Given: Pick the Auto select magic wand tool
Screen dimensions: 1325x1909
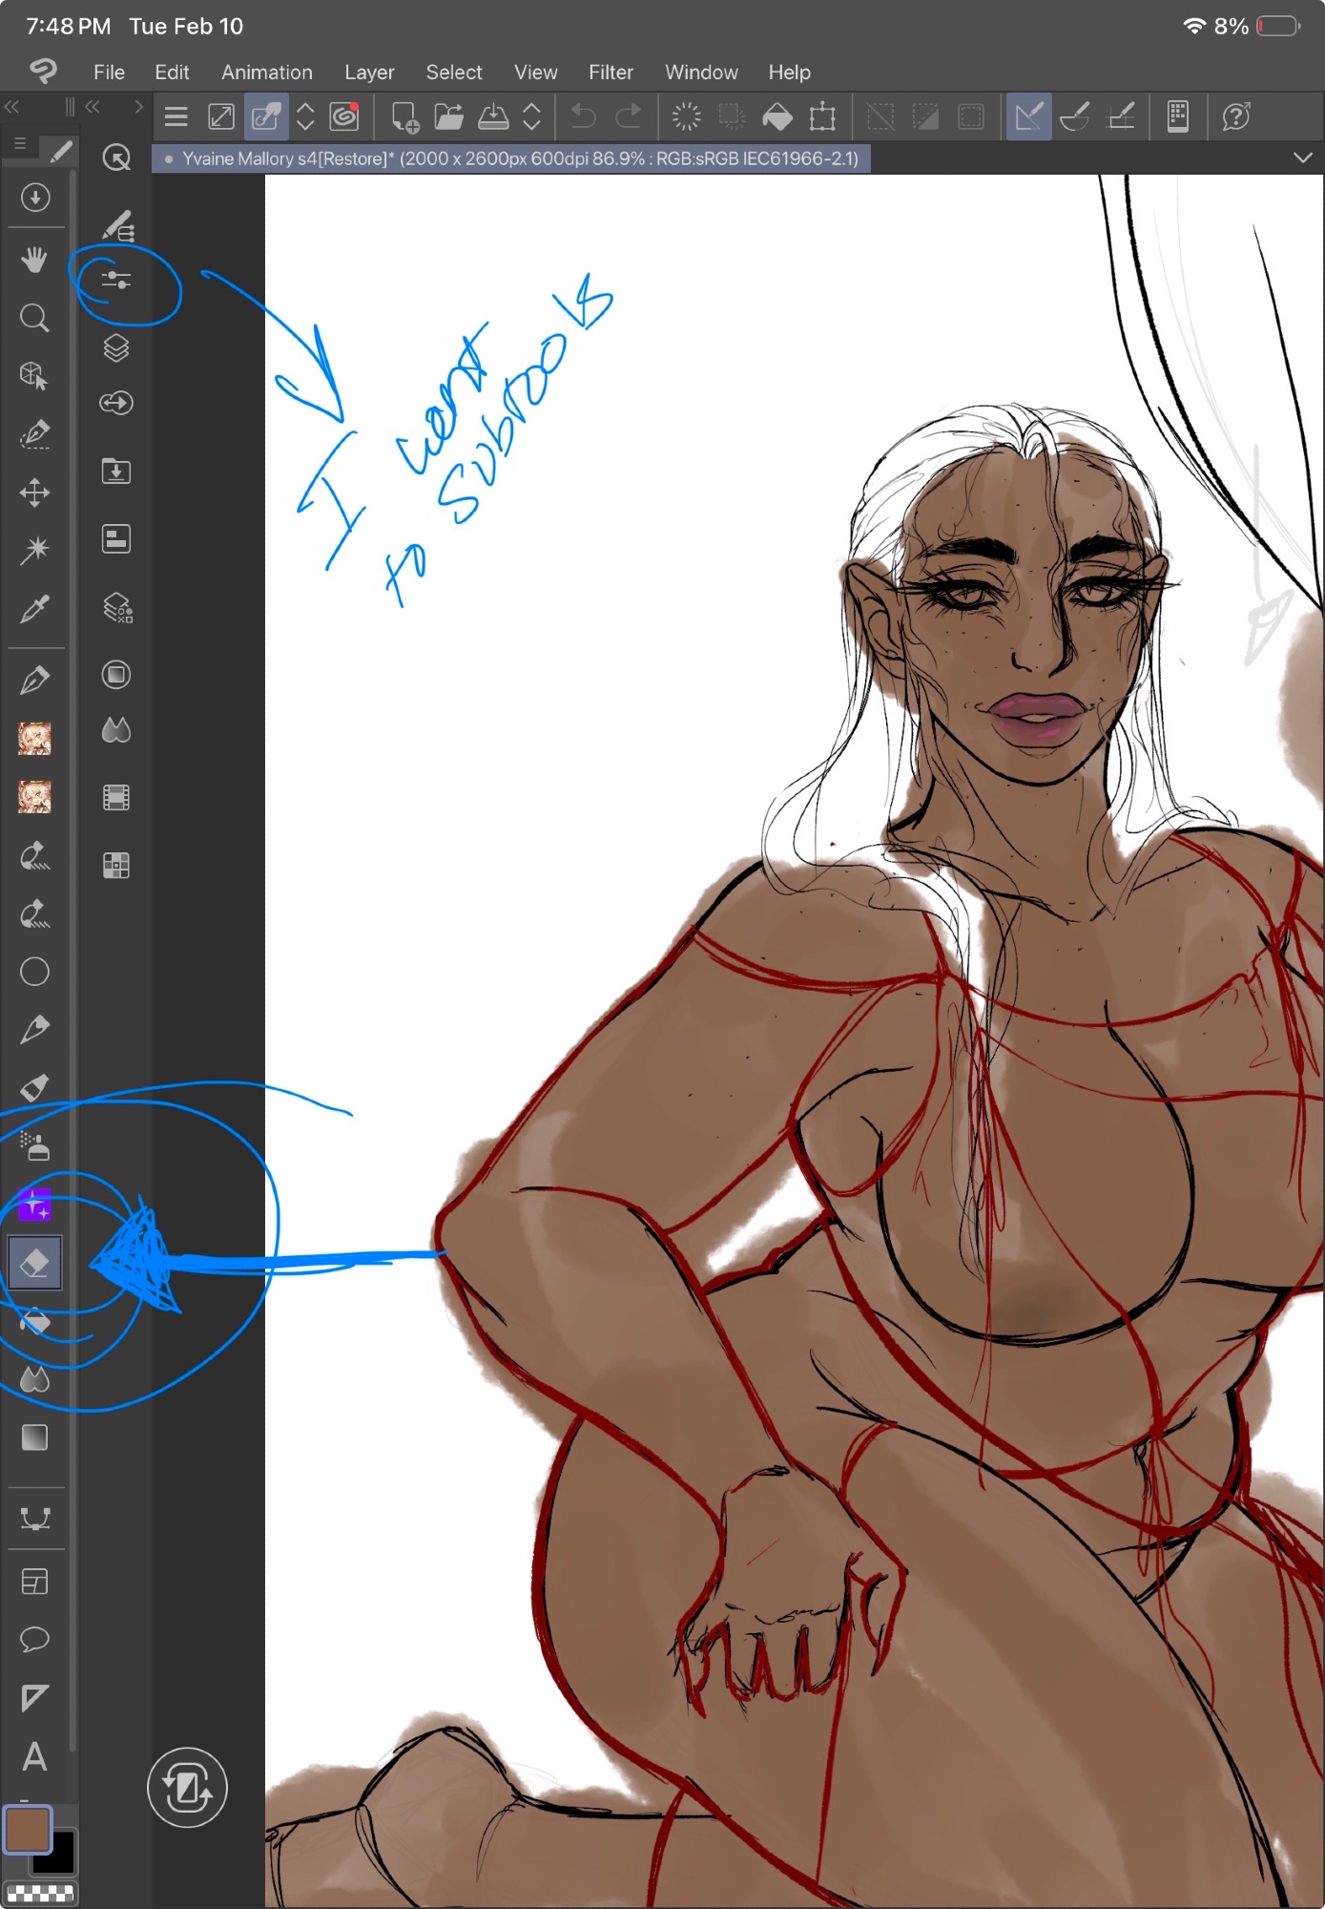Looking at the screenshot, I should pyautogui.click(x=34, y=550).
